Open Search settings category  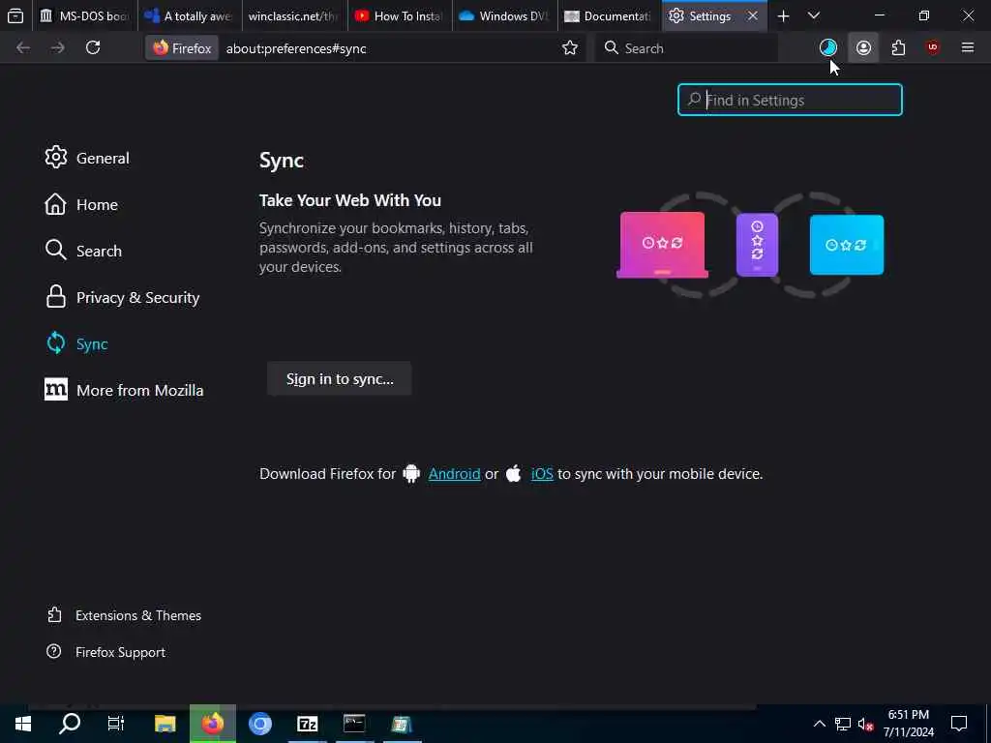[83, 251]
